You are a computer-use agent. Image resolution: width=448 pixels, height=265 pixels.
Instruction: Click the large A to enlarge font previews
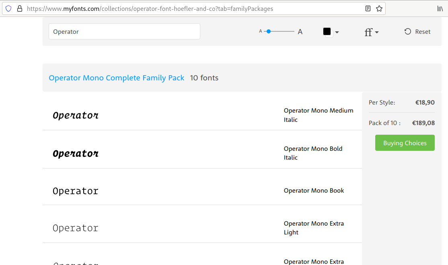point(300,31)
